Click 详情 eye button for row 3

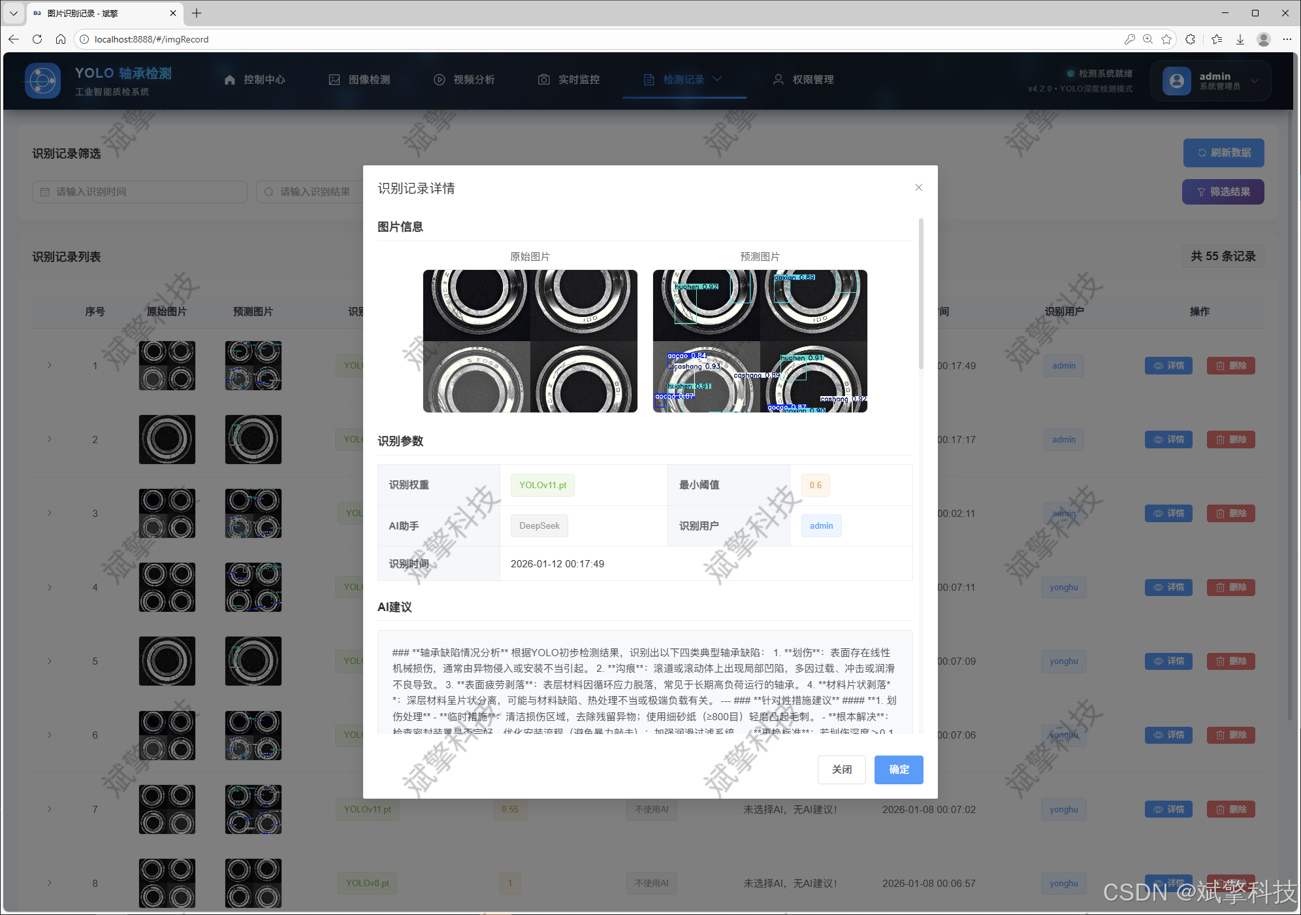pos(1168,514)
